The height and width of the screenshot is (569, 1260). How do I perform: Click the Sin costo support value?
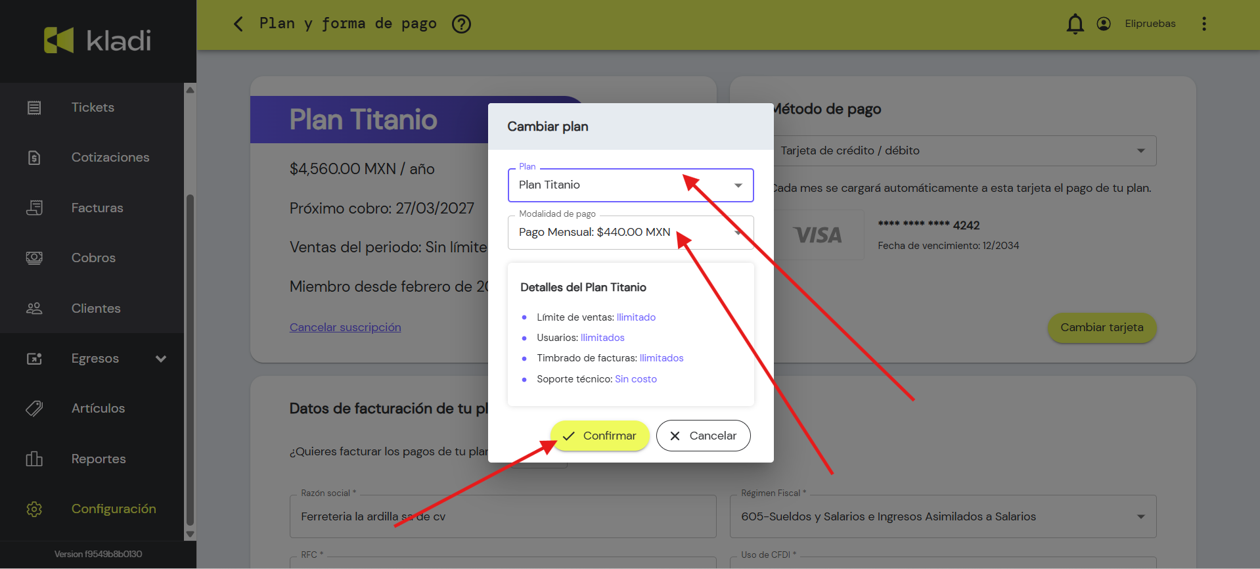pyautogui.click(x=636, y=379)
